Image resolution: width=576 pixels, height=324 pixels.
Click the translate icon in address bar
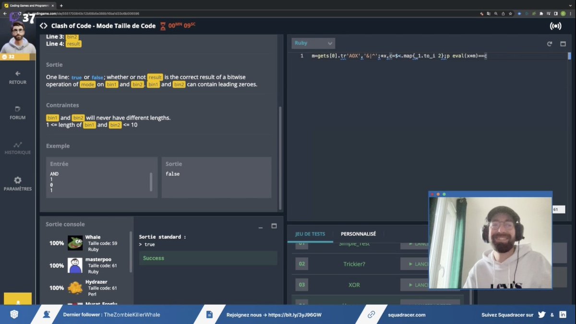(488, 14)
